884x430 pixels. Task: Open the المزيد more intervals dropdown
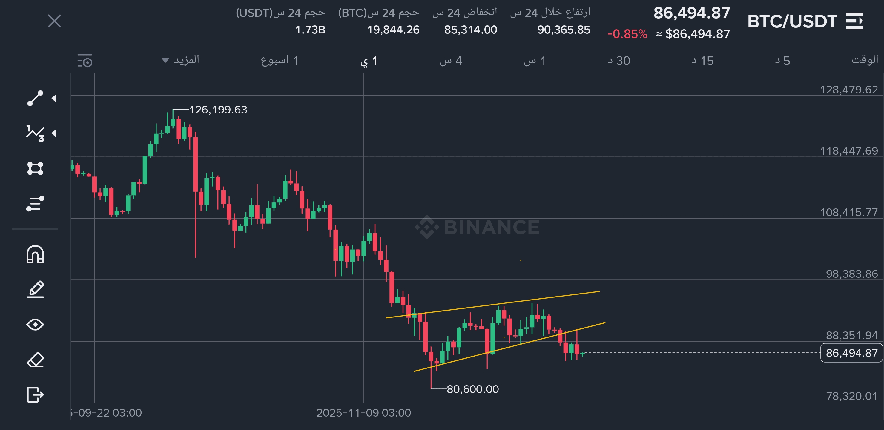(180, 60)
